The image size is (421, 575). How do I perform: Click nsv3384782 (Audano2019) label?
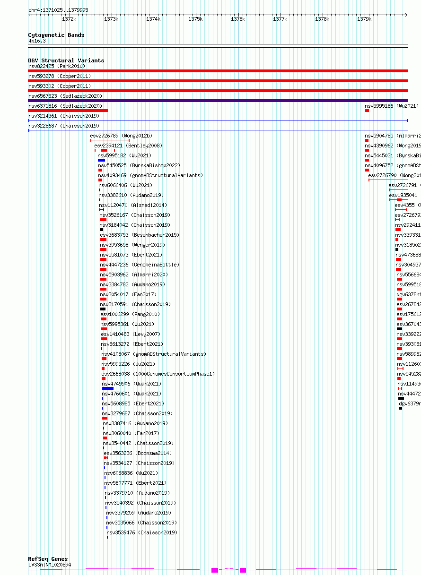[x=133, y=284]
